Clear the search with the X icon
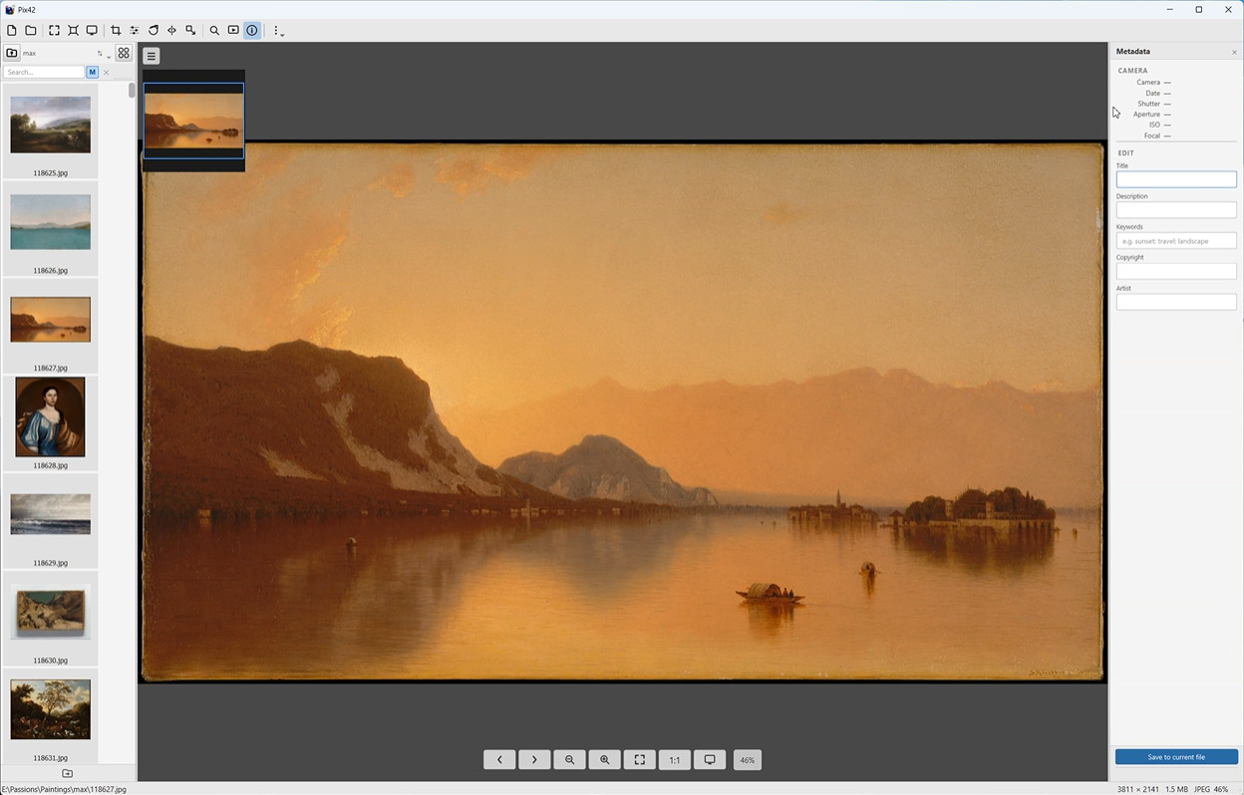1244x795 pixels. [x=107, y=72]
